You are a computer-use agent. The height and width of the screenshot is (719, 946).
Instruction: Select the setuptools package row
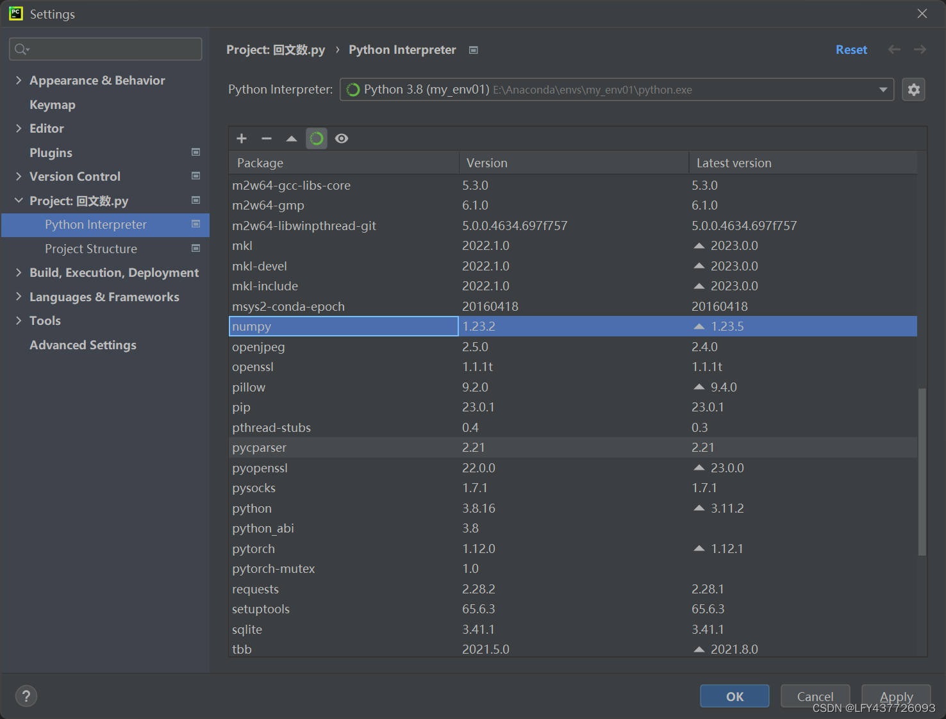click(573, 609)
